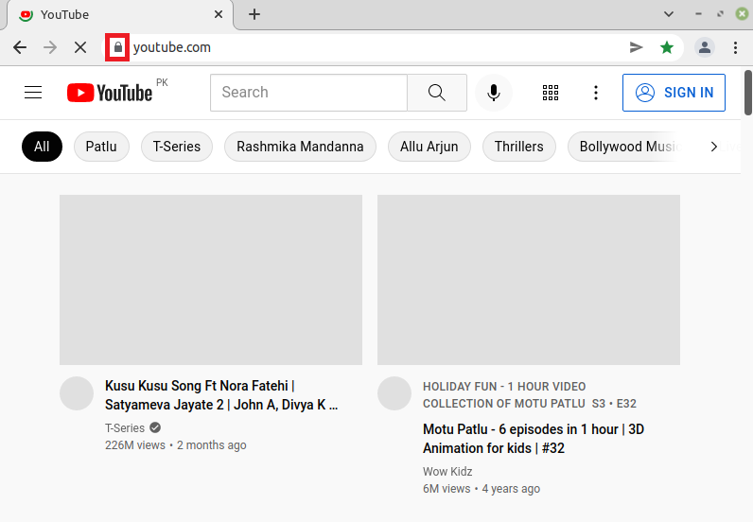Image resolution: width=753 pixels, height=522 pixels.
Task: Open Kusu Kusu Song video thumbnail
Action: (211, 280)
